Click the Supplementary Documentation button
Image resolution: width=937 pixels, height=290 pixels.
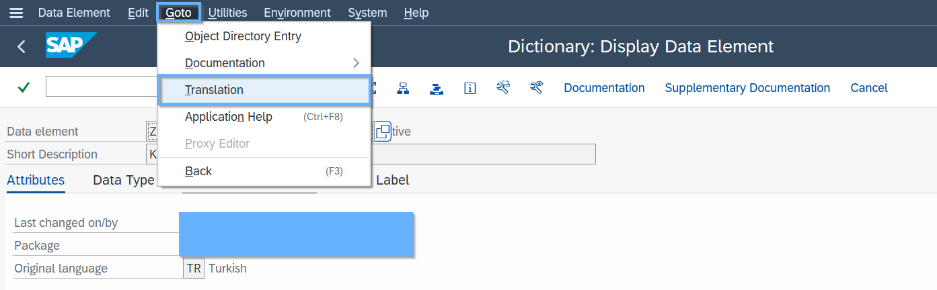click(747, 88)
